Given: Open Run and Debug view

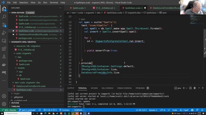Looking at the screenshot, I should point(4,33).
